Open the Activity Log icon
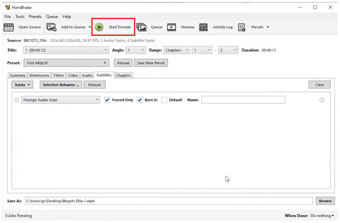This screenshot has height=223, width=340. point(203,27)
